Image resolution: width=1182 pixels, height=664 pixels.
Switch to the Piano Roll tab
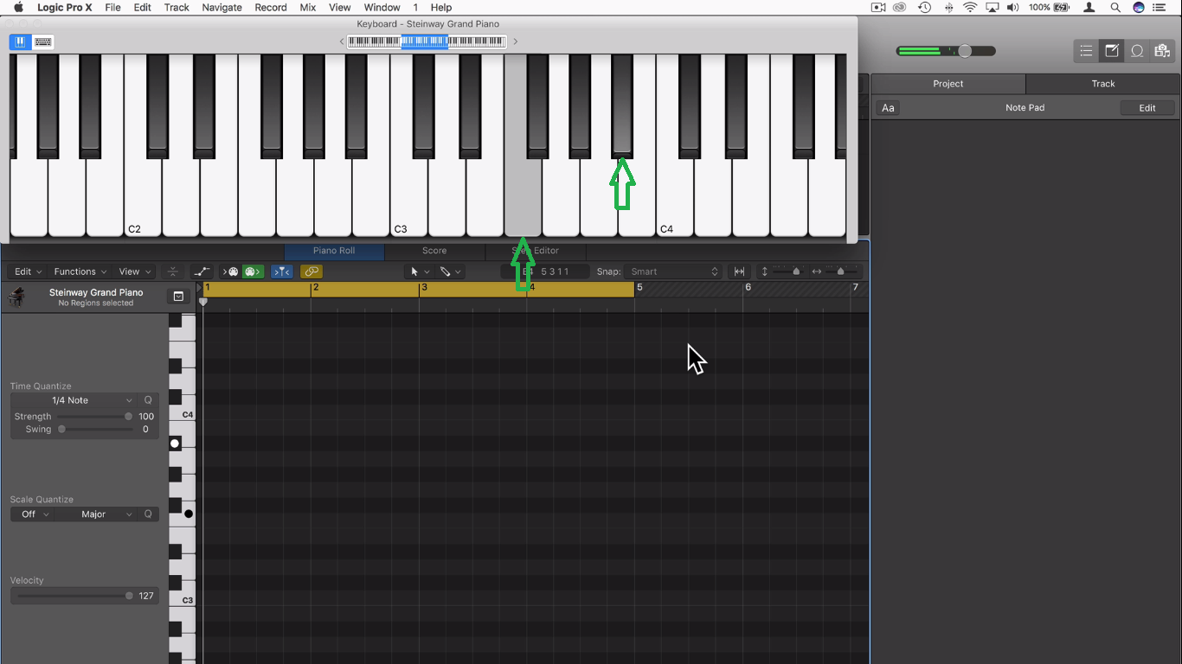tap(334, 251)
